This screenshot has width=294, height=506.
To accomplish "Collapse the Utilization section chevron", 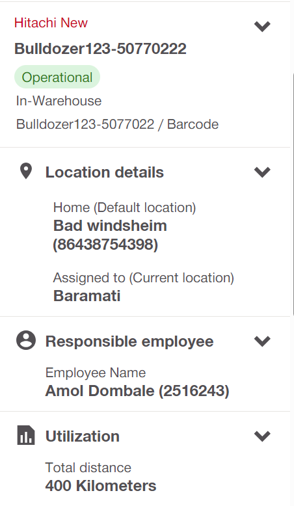I will pyautogui.click(x=262, y=436).
